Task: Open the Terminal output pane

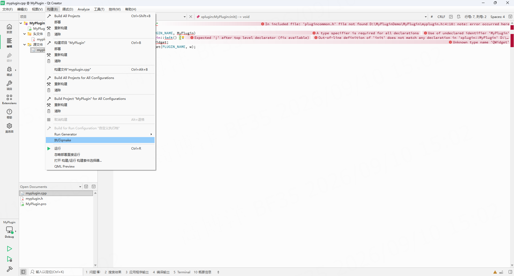Action: tap(182, 272)
